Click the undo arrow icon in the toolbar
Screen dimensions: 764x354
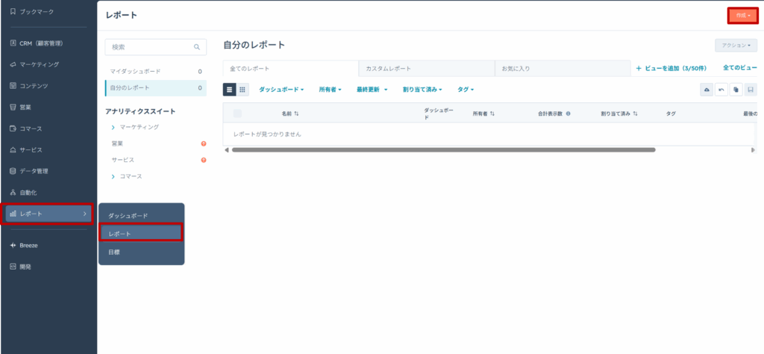pyautogui.click(x=721, y=90)
